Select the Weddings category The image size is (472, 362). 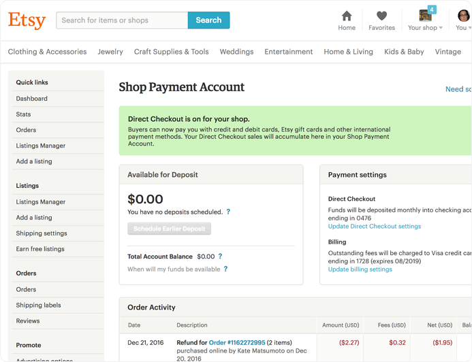tap(236, 52)
